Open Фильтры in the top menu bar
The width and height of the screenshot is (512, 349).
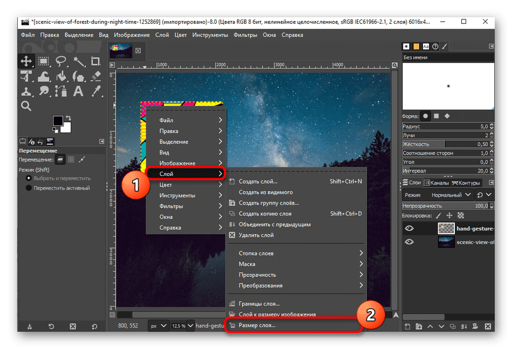pyautogui.click(x=245, y=35)
